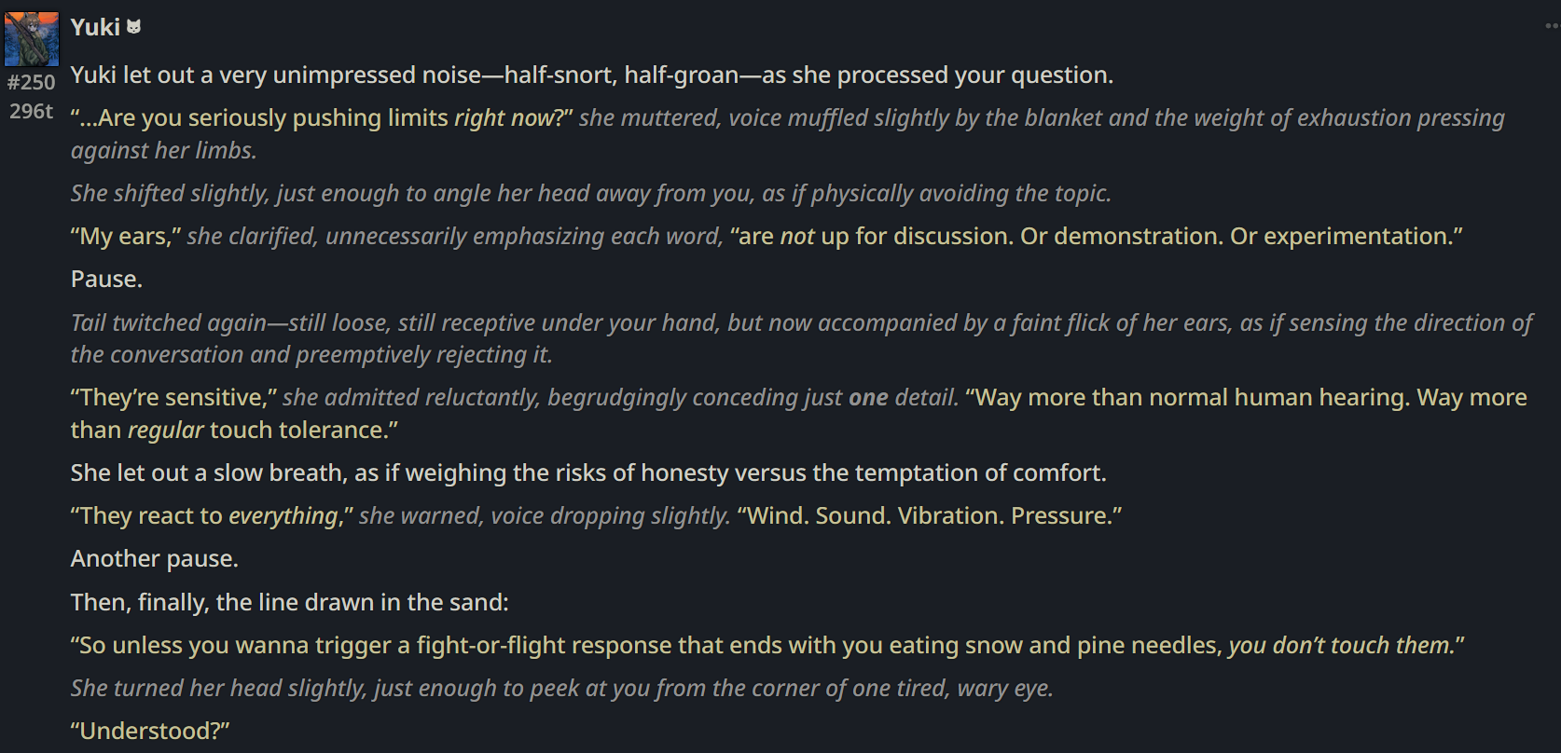Click the 296t token counter
This screenshot has height=753, width=1561.
[32, 111]
